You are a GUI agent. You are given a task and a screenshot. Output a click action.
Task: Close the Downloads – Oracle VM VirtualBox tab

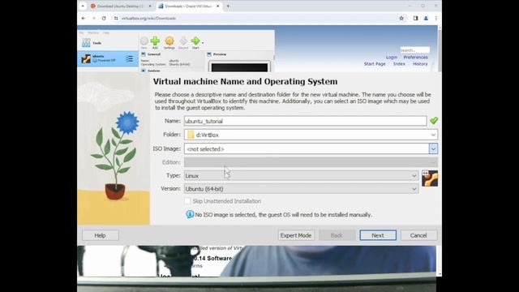(218, 6)
